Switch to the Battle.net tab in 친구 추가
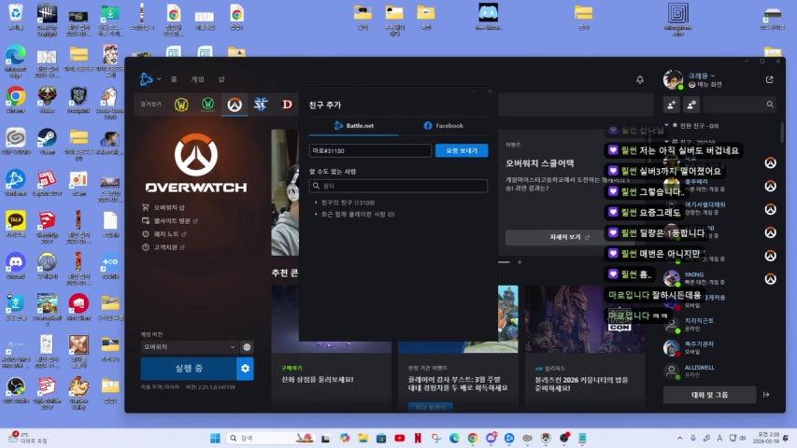The height and width of the screenshot is (448, 797). click(x=354, y=125)
